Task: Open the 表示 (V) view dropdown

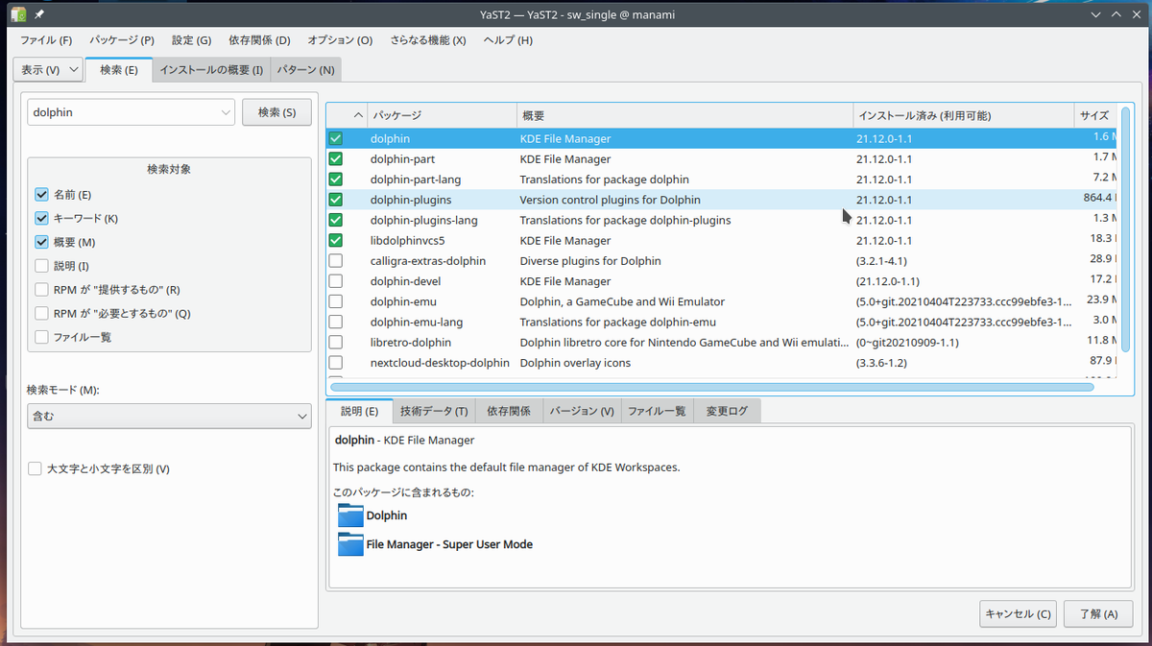Action: [x=47, y=70]
